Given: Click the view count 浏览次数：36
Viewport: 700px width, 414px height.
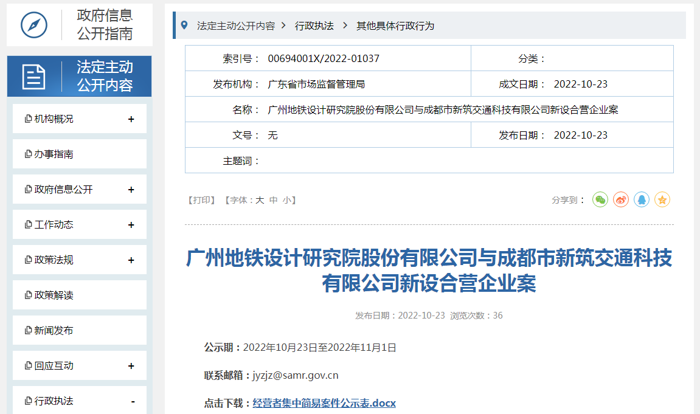Looking at the screenshot, I should (476, 316).
